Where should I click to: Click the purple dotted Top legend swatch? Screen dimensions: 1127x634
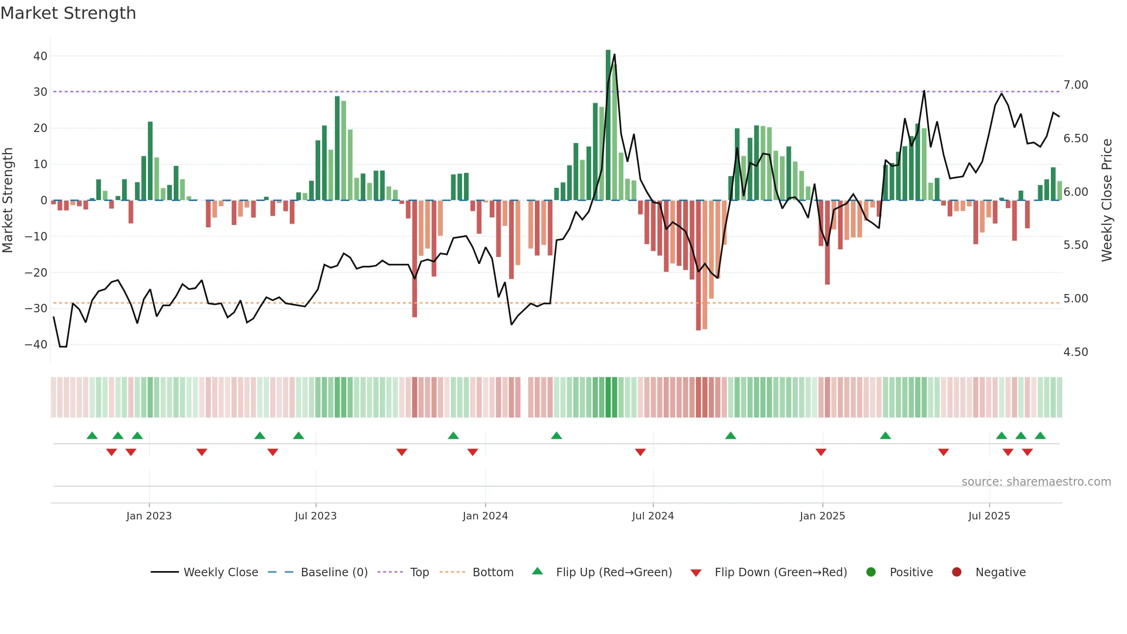(x=390, y=572)
